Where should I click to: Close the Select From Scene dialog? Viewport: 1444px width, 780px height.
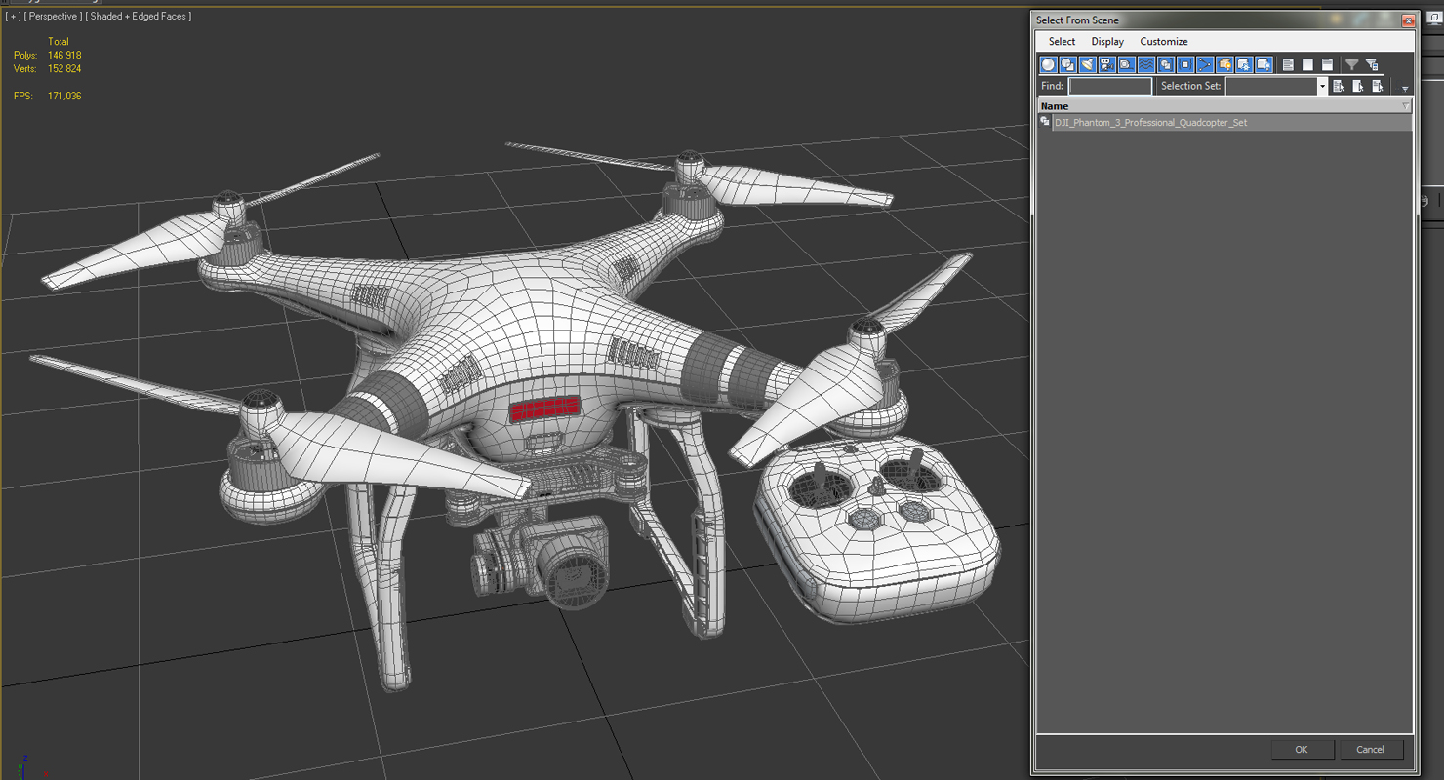click(1407, 19)
